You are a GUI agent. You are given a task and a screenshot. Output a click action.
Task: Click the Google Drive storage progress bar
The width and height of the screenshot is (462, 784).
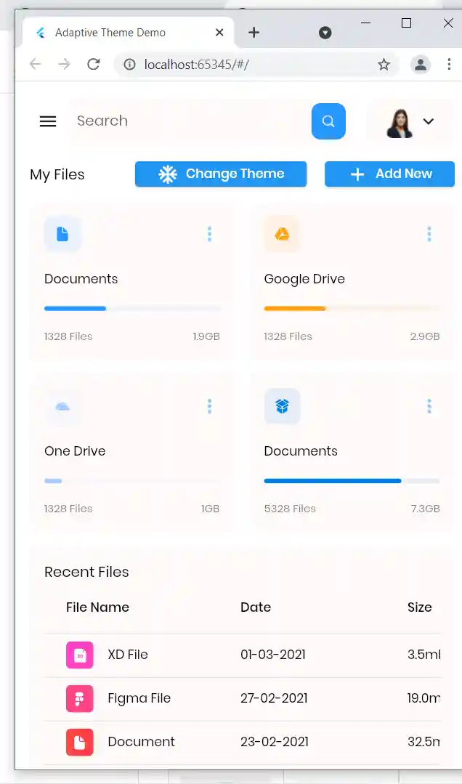click(x=352, y=309)
